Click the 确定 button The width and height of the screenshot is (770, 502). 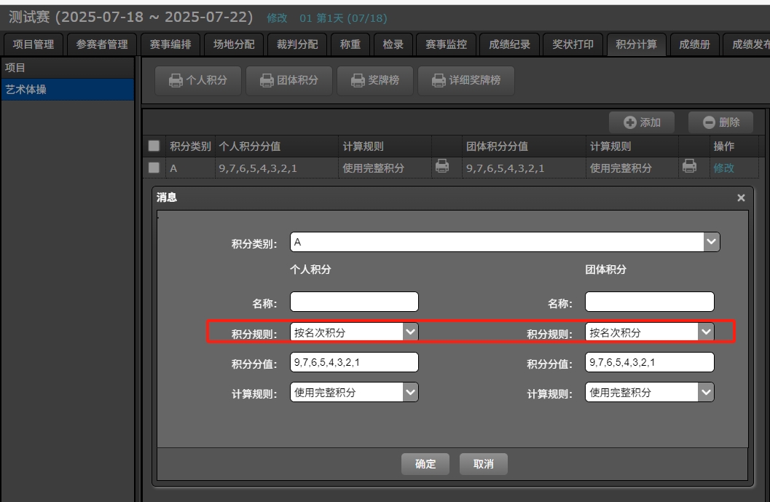point(425,464)
